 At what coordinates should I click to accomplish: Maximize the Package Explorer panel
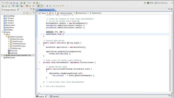[33, 10]
